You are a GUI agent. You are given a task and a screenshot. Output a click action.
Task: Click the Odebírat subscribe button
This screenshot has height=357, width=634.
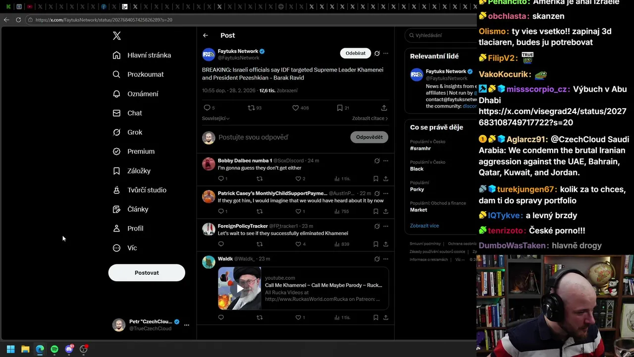pyautogui.click(x=356, y=53)
